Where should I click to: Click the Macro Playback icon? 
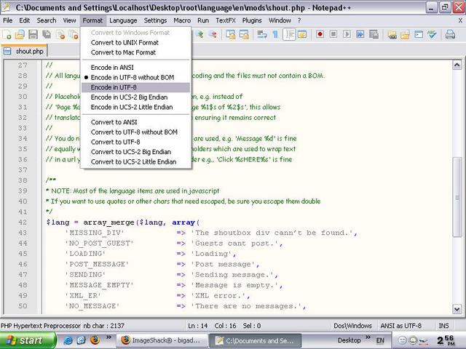point(347,34)
